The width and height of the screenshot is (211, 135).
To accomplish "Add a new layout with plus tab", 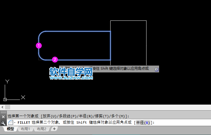I will point(54,129).
